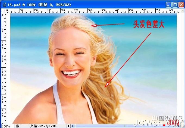Screen dimensions: 185x128
Task: Click the status bar icon beside zoom field
Action: [17, 126]
